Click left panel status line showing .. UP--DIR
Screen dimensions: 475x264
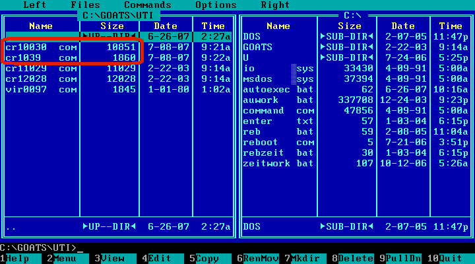(118, 227)
